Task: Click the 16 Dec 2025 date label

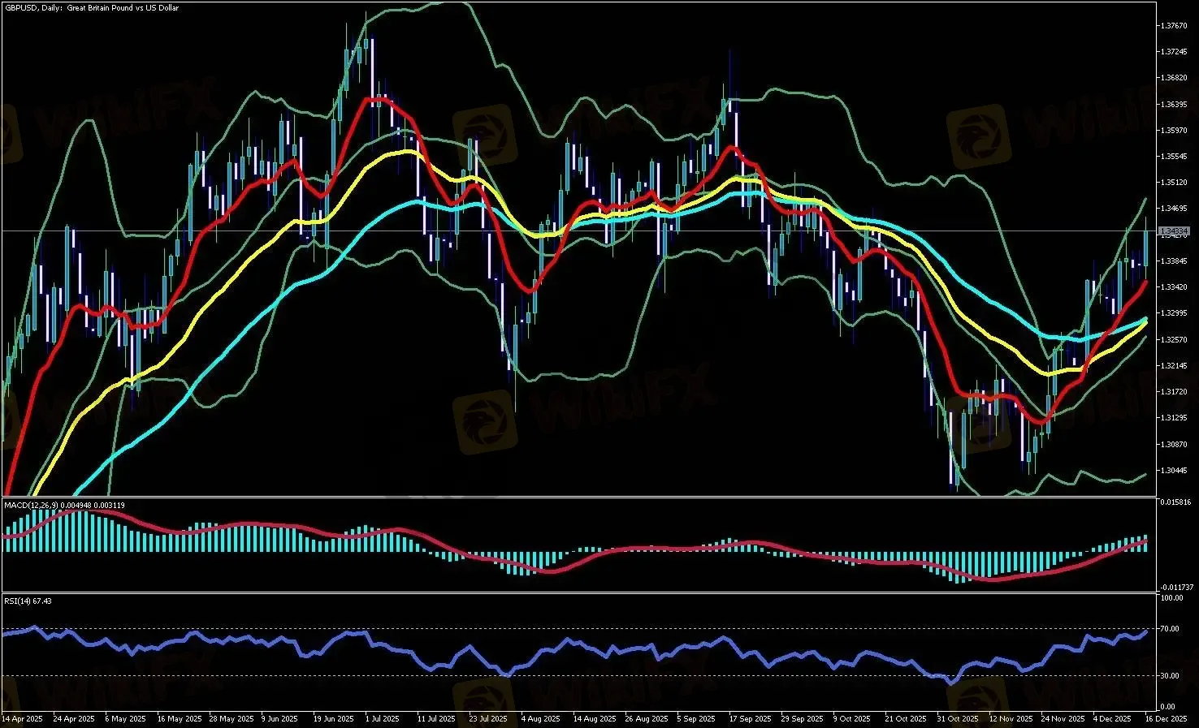Action: (x=1167, y=719)
